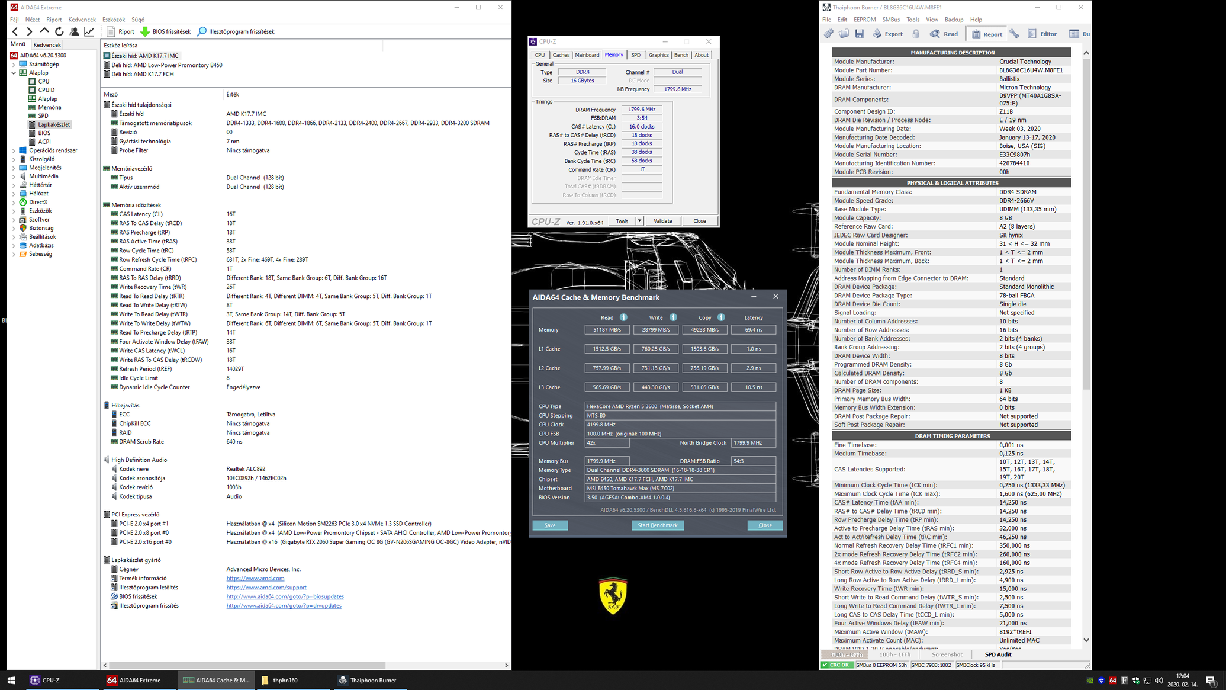Click the Illesztőprogram frissítések magnifier icon
Viewport: 1226px width, 690px height.
202,31
